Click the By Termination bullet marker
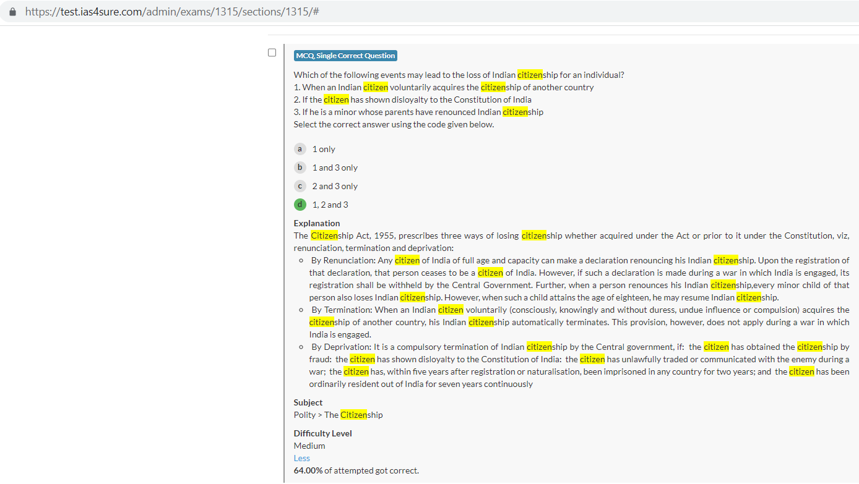 click(301, 310)
